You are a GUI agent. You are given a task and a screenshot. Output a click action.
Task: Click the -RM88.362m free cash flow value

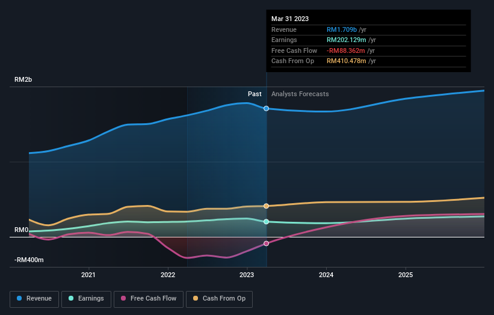345,50
